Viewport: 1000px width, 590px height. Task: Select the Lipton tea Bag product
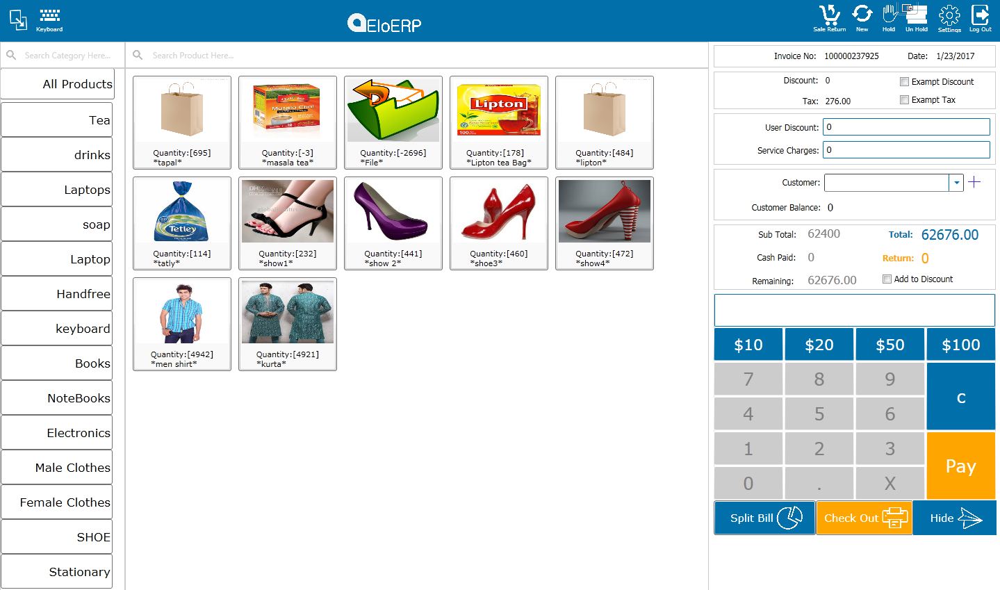click(x=498, y=122)
